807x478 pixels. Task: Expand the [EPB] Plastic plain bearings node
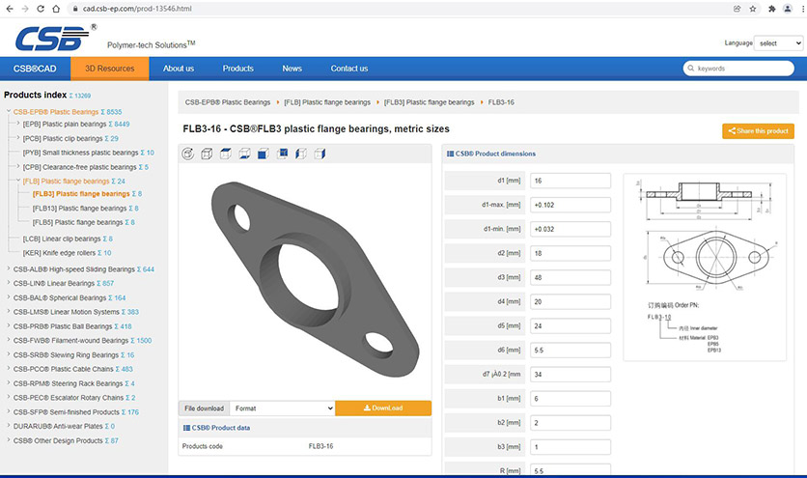click(x=18, y=123)
